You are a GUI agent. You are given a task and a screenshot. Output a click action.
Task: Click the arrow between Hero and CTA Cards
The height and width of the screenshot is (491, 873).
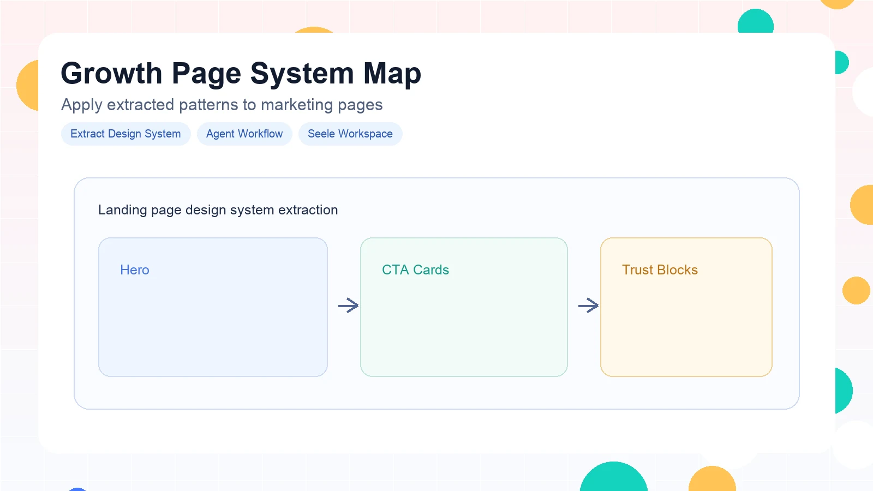tap(348, 305)
